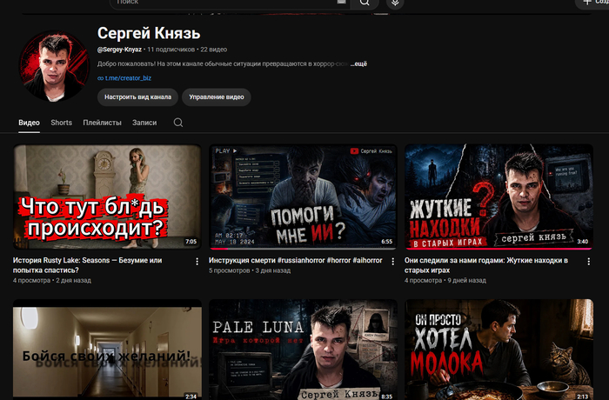Open the Сергей Князь channel avatar
609x400 pixels.
click(54, 66)
